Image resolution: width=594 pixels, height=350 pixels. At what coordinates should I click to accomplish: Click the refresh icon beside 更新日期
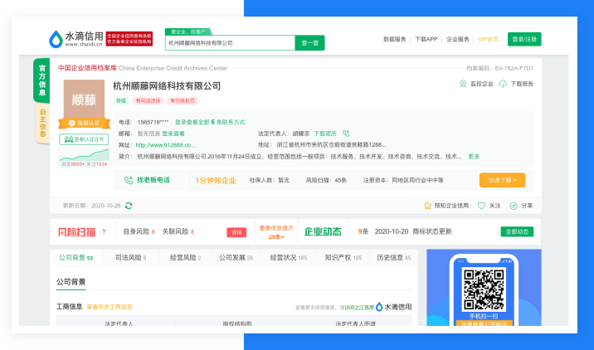click(x=129, y=206)
